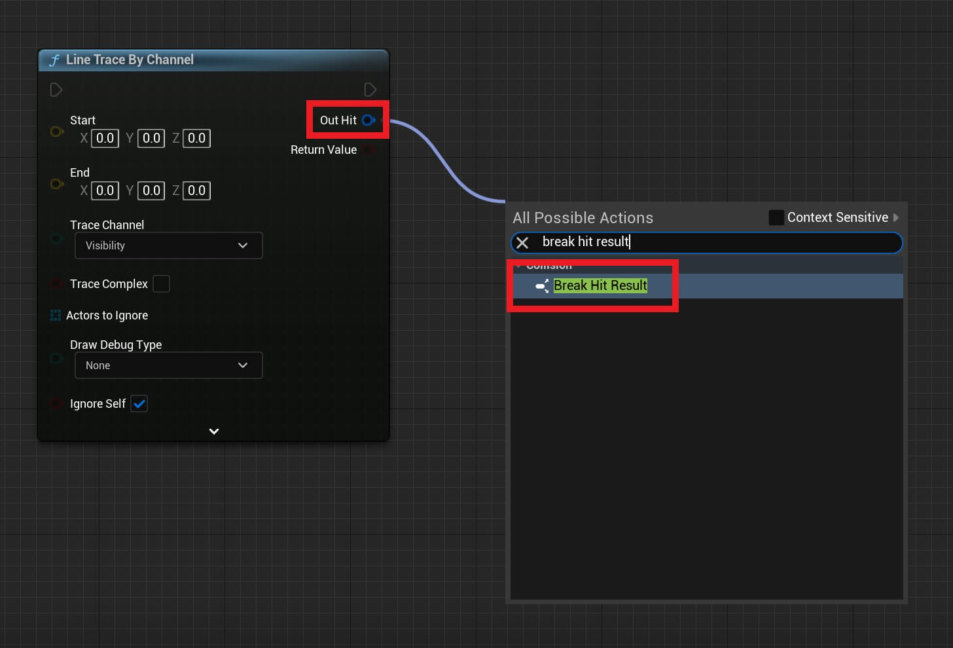Click the output execution pin
The height and width of the screenshot is (648, 953).
pyautogui.click(x=370, y=90)
